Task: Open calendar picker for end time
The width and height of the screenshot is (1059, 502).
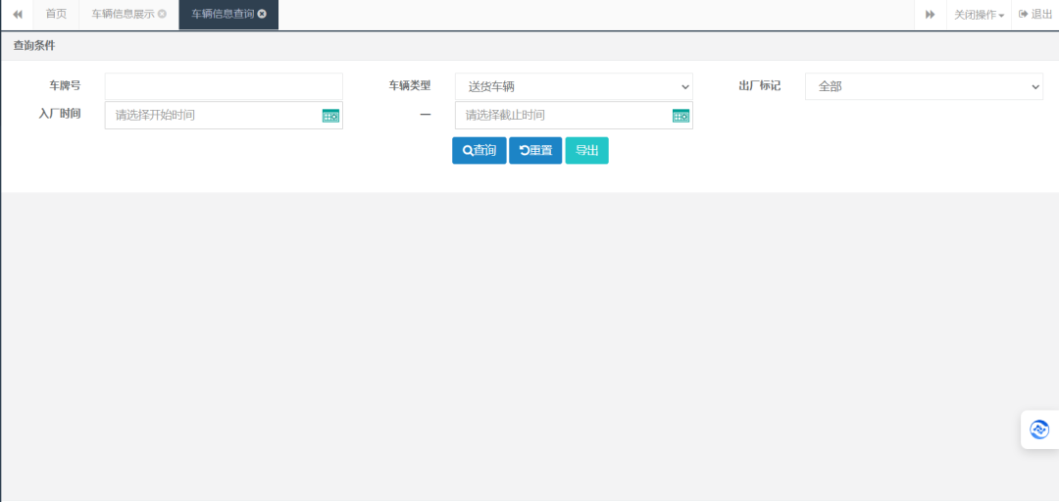Action: coord(681,116)
